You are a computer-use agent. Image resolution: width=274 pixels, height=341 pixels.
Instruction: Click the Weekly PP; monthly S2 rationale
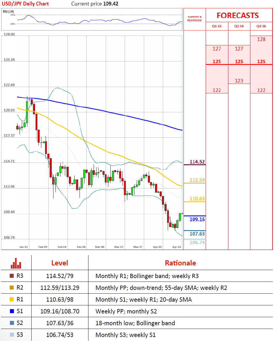pos(126,311)
